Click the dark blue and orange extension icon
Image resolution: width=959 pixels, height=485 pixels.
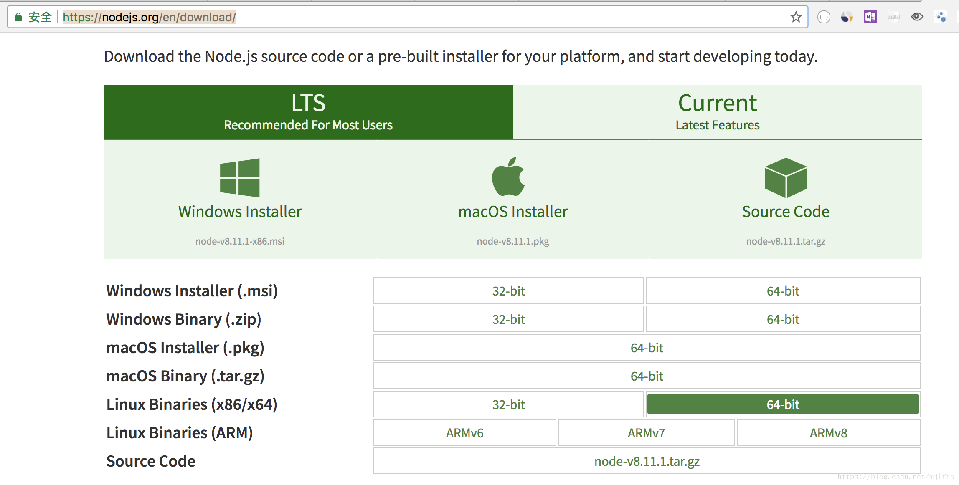(x=847, y=17)
